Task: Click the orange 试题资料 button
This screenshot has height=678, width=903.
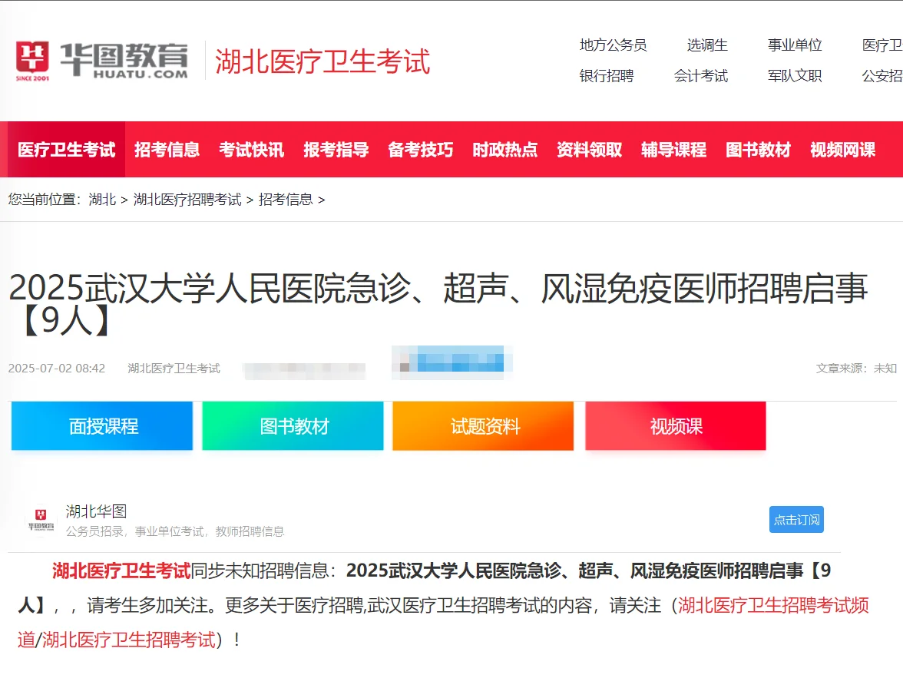Action: [x=483, y=425]
